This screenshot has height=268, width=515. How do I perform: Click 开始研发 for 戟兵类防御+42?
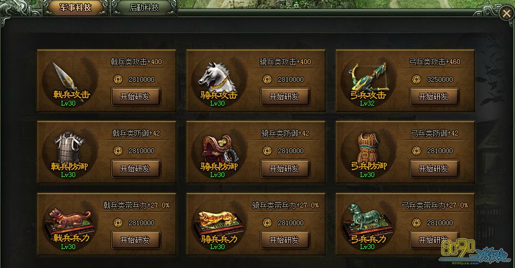tap(136, 168)
